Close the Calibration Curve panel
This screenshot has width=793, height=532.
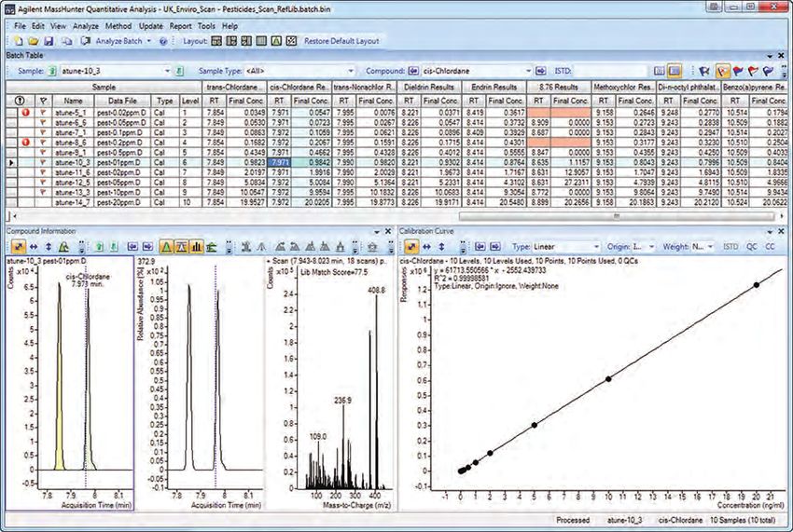click(782, 231)
